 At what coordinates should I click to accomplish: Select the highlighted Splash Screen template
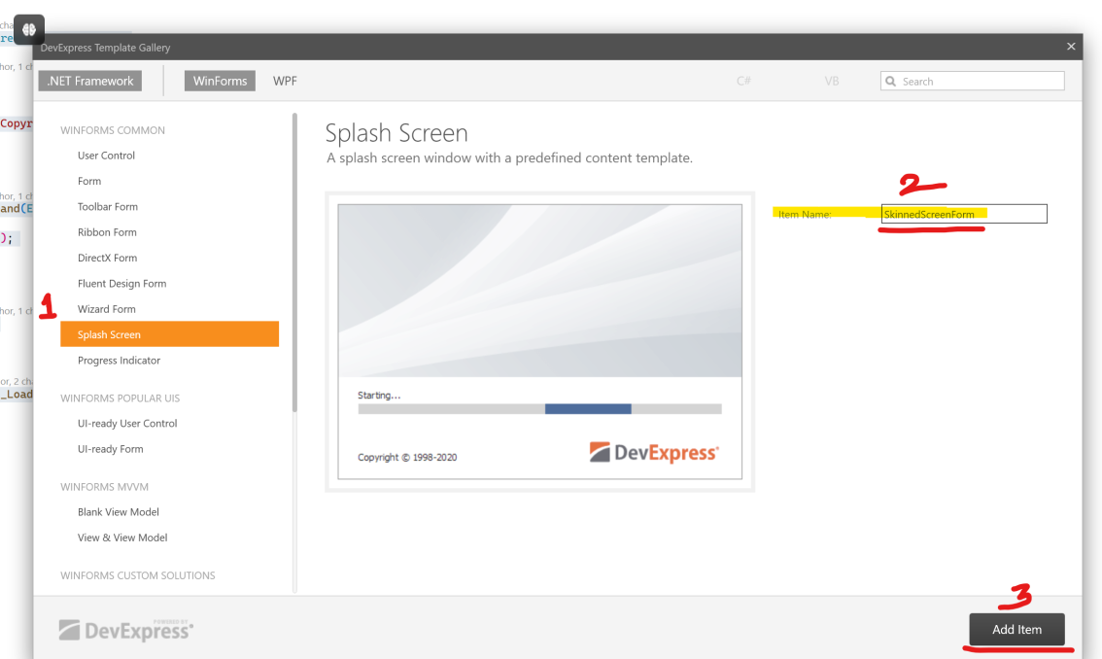(x=169, y=334)
